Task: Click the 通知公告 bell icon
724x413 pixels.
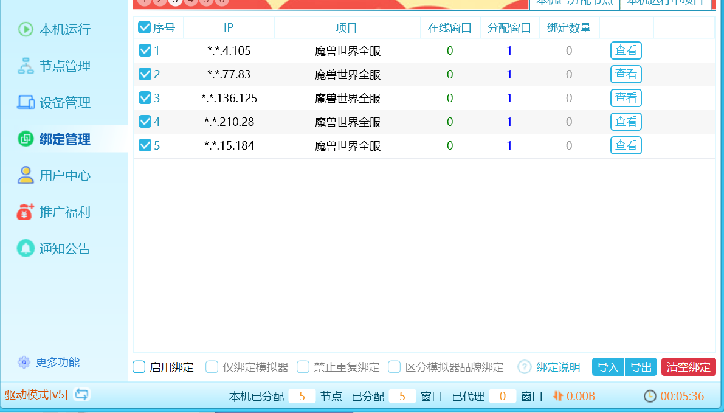Action: tap(26, 248)
